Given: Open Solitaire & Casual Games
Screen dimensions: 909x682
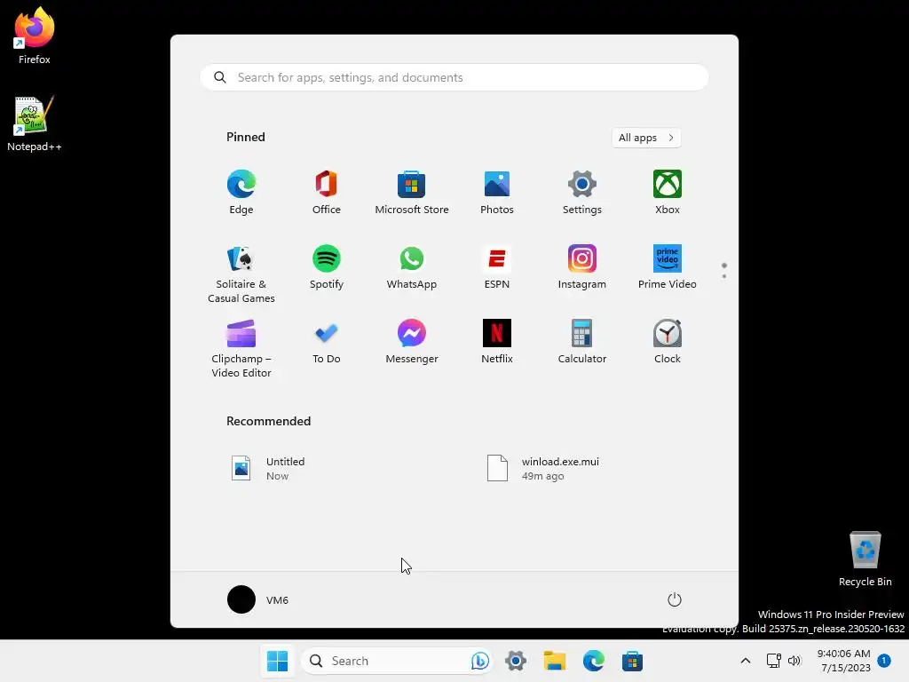Looking at the screenshot, I should [241, 274].
